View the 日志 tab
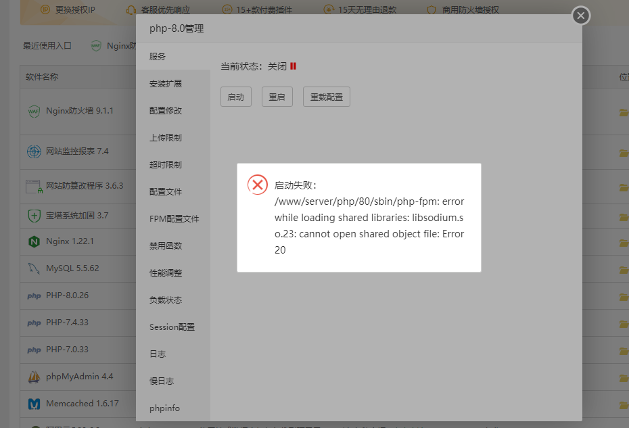Image resolution: width=629 pixels, height=428 pixels. click(x=173, y=354)
